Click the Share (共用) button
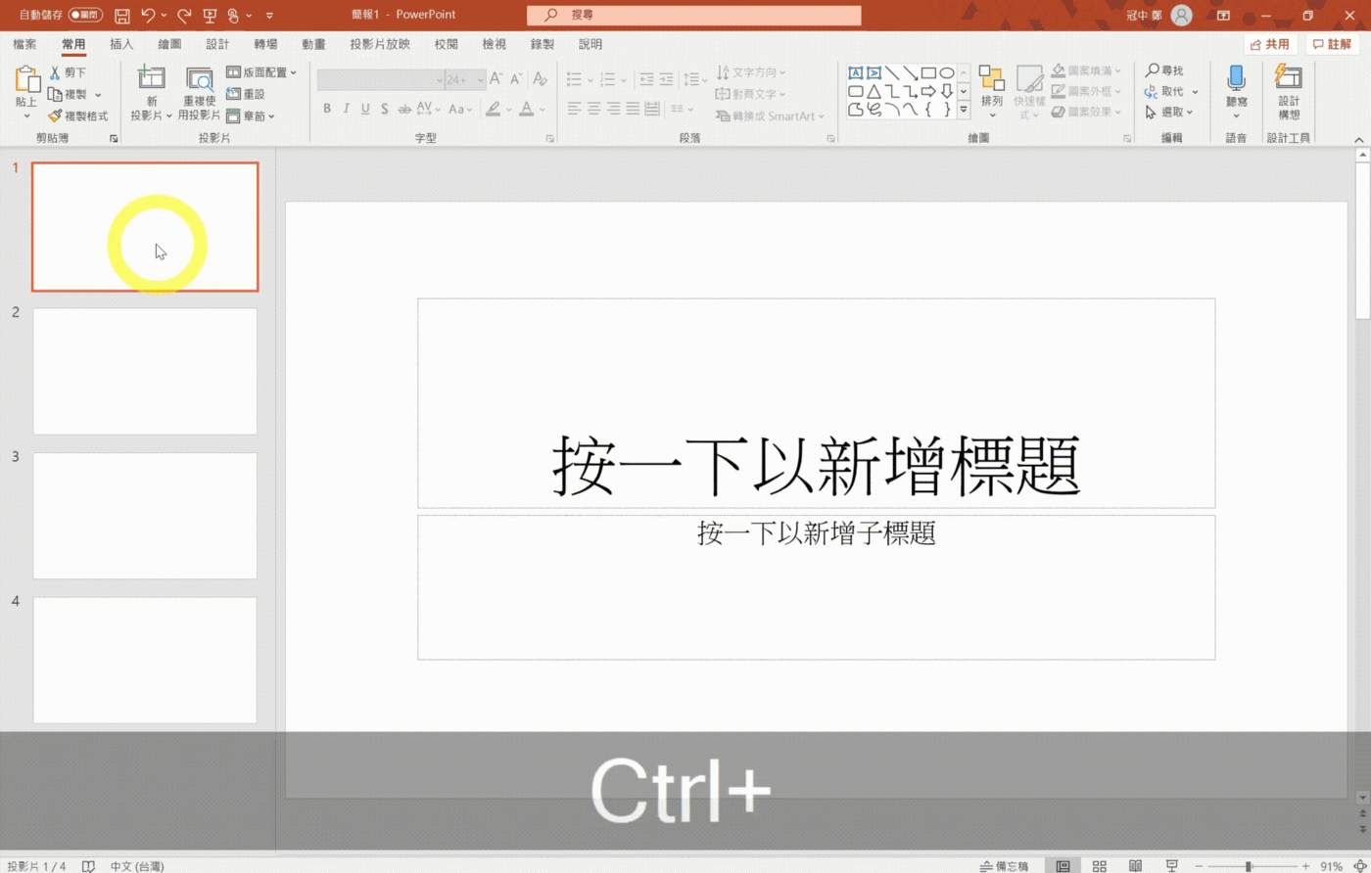This screenshot has width=1371, height=873. point(1270,44)
